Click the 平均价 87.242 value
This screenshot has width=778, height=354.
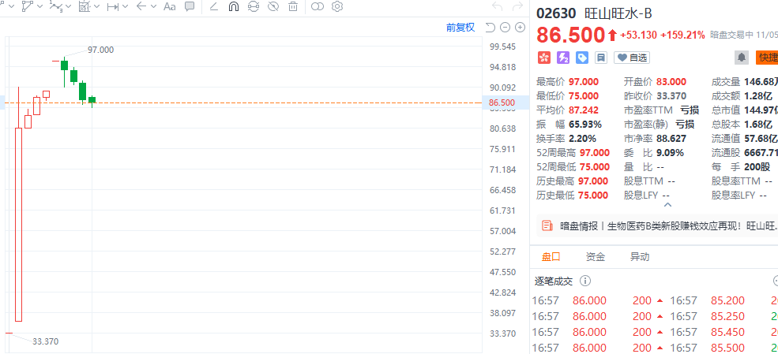583,110
